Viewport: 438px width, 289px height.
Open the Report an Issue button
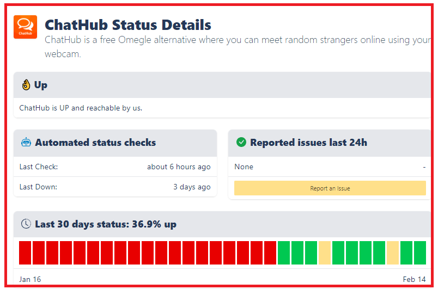[330, 188]
